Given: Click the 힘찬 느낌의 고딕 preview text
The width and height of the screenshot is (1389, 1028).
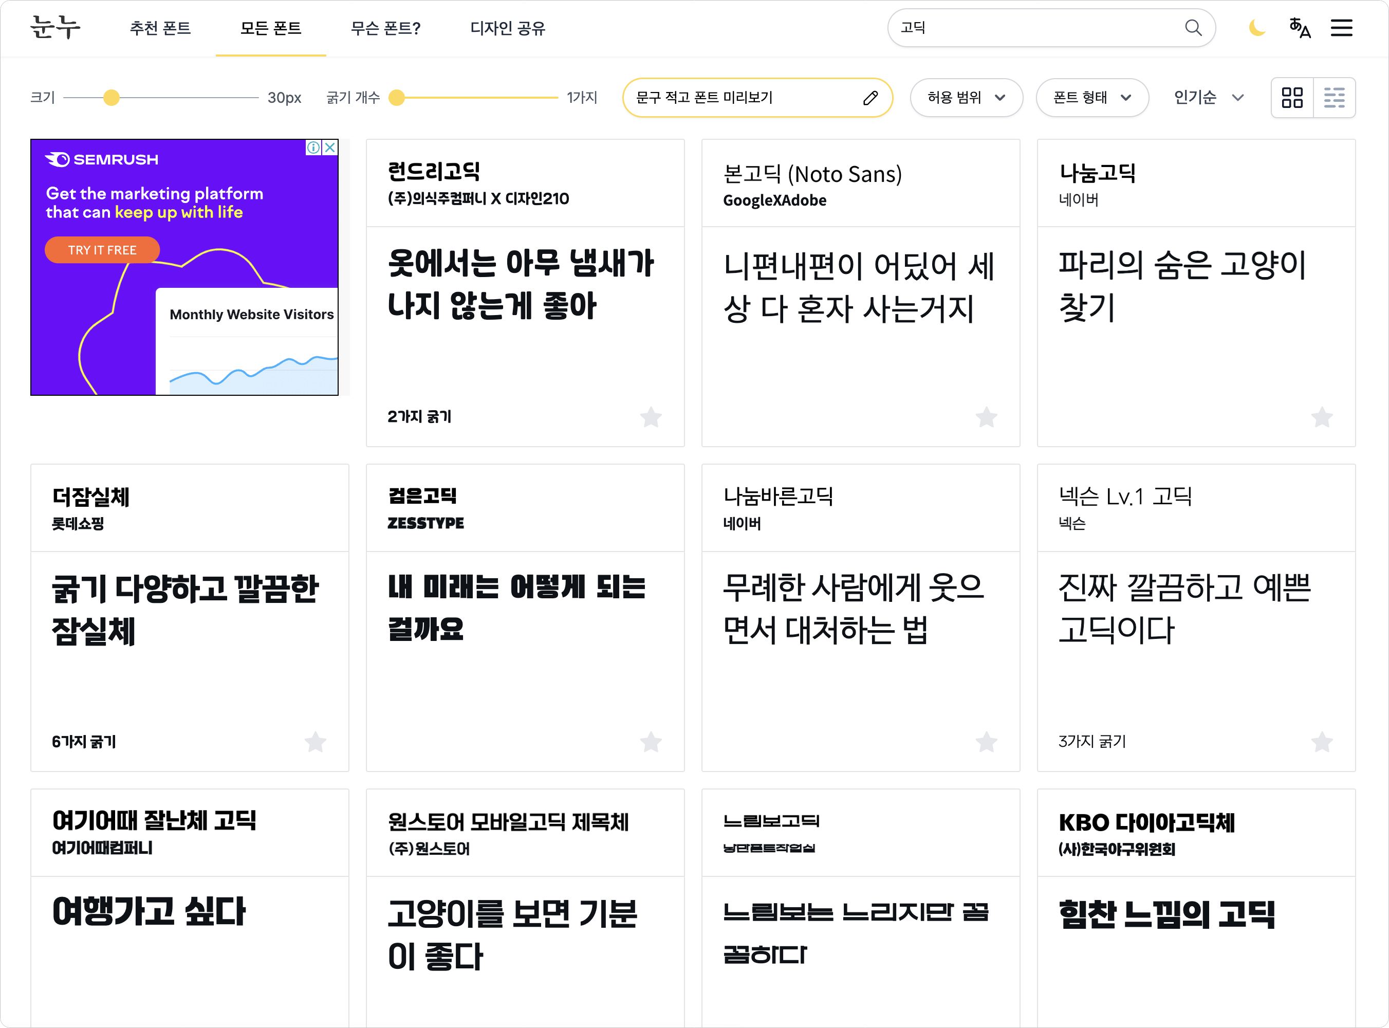Looking at the screenshot, I should (x=1167, y=915).
